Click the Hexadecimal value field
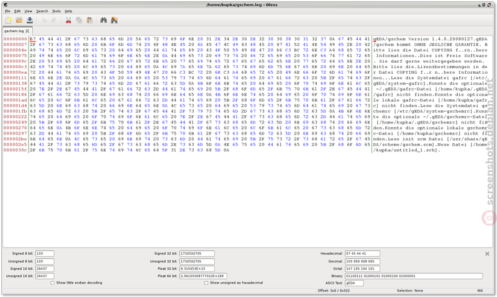497x297 pixels. [362, 254]
